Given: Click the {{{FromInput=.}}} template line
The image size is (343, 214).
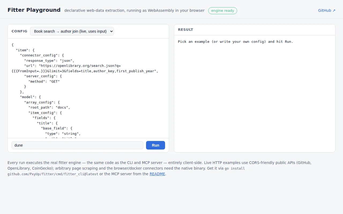Looking at the screenshot, I should point(85,71).
